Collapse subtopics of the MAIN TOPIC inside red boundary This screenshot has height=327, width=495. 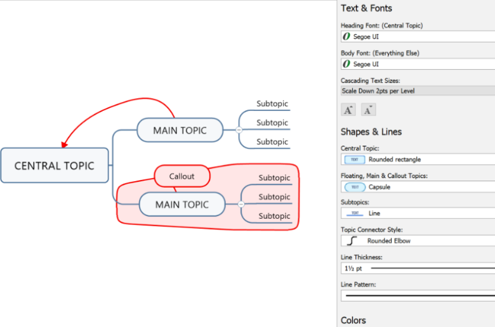coord(241,204)
